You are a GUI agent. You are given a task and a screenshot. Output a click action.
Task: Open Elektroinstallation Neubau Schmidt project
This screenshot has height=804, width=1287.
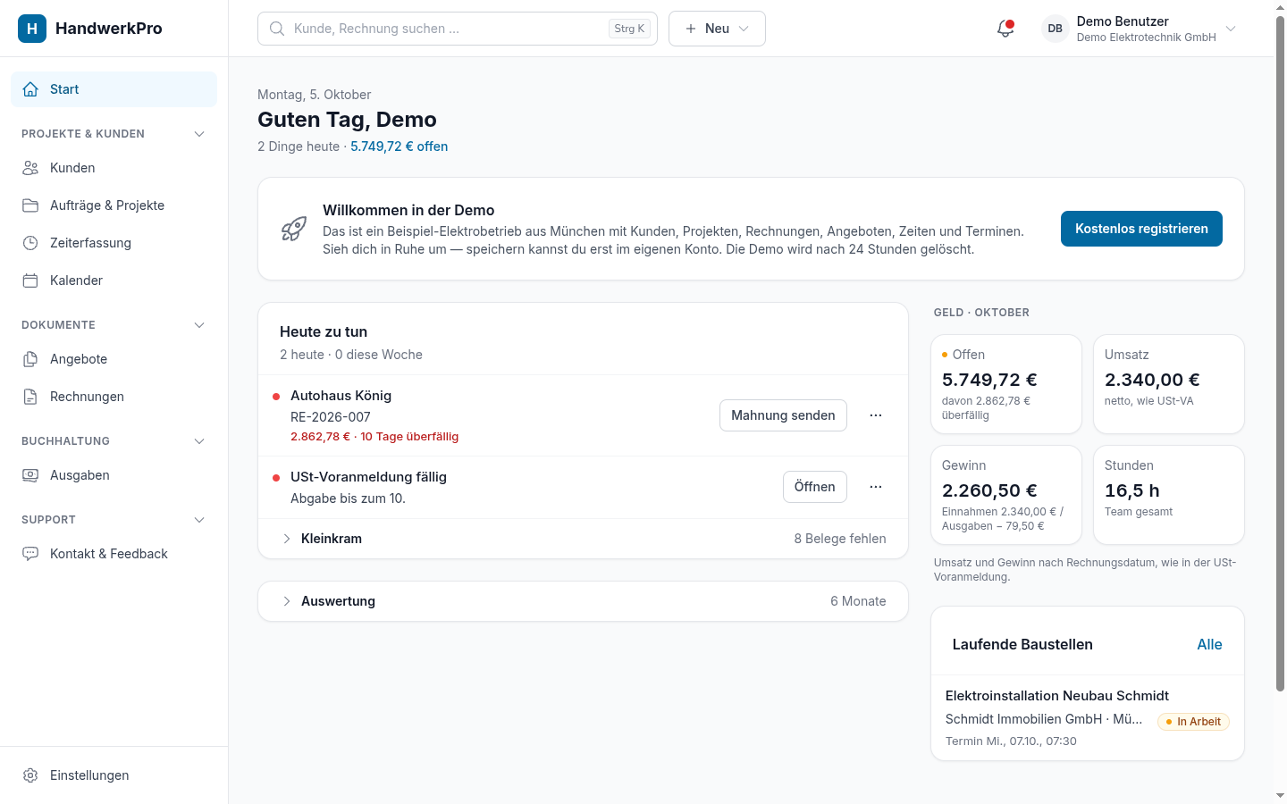point(1088,717)
